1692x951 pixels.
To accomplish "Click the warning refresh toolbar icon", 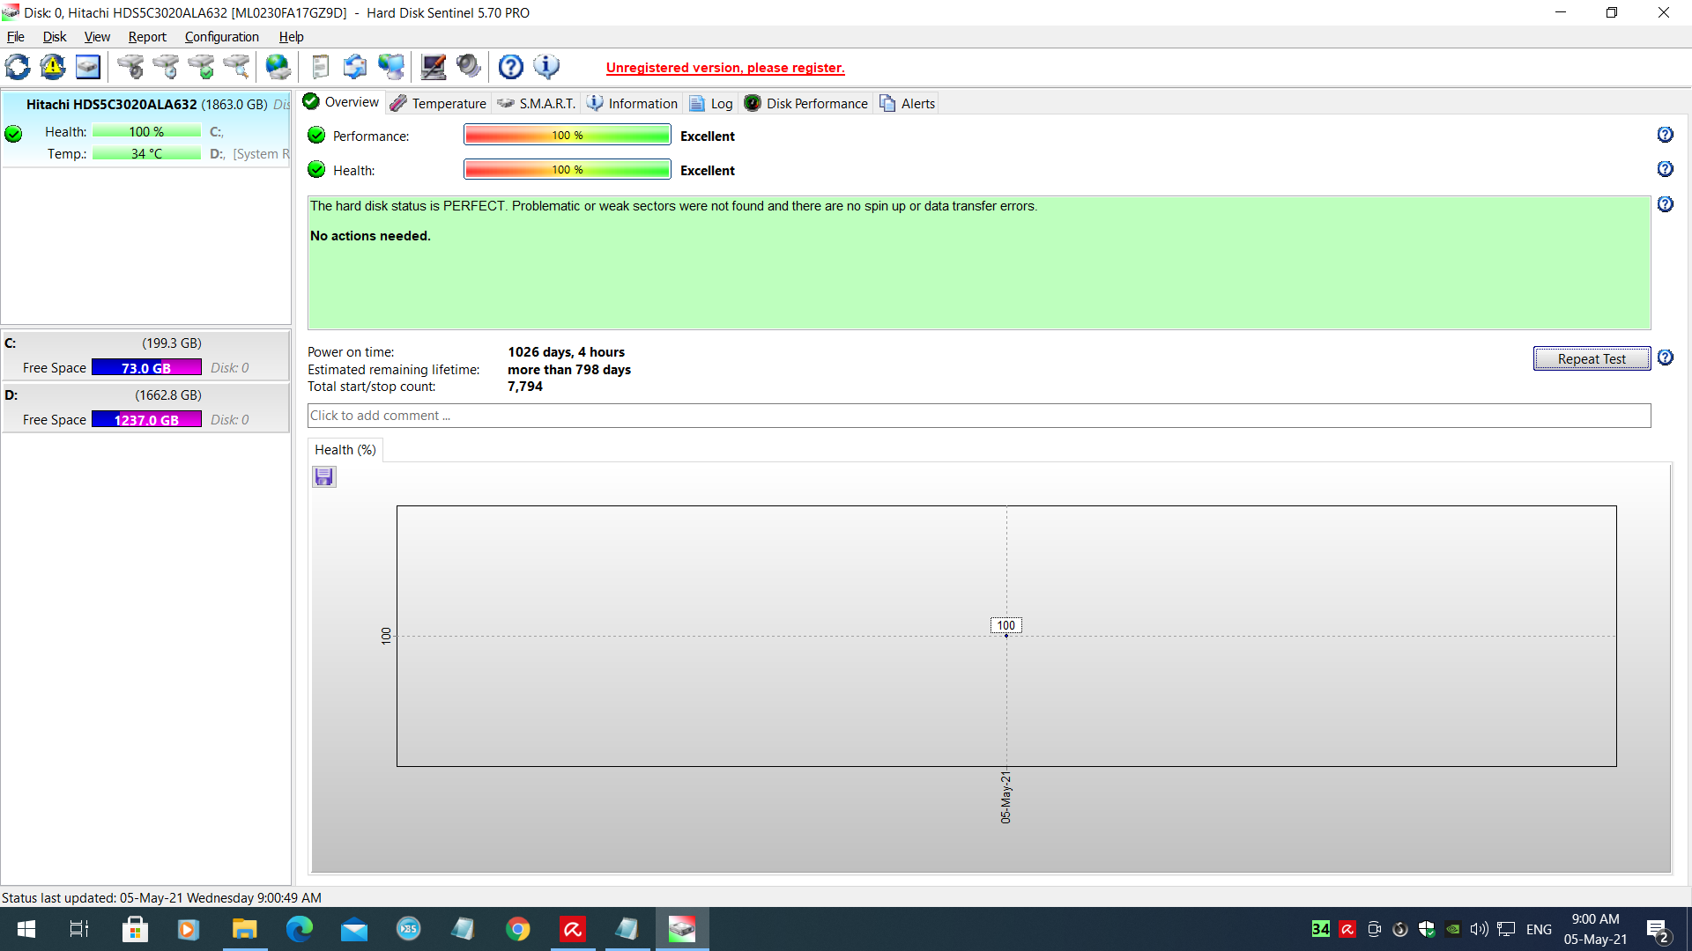I will [x=53, y=67].
